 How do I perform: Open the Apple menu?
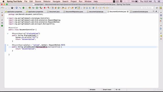pos(3,2)
